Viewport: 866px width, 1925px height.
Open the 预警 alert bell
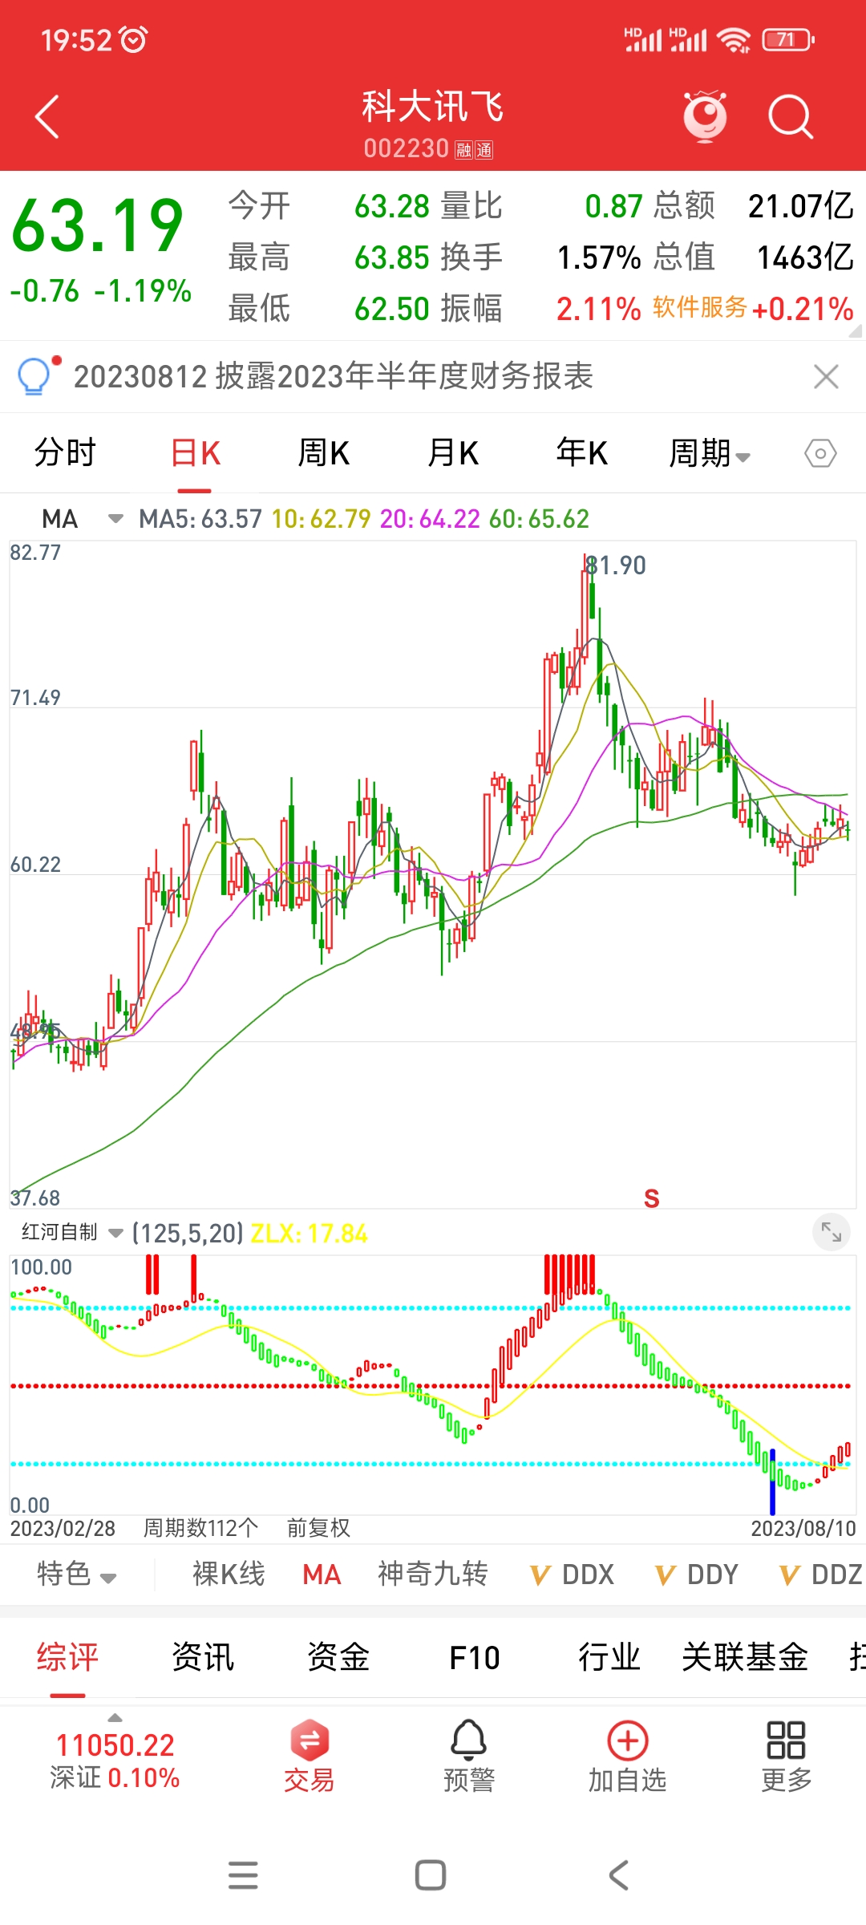[x=469, y=1757]
